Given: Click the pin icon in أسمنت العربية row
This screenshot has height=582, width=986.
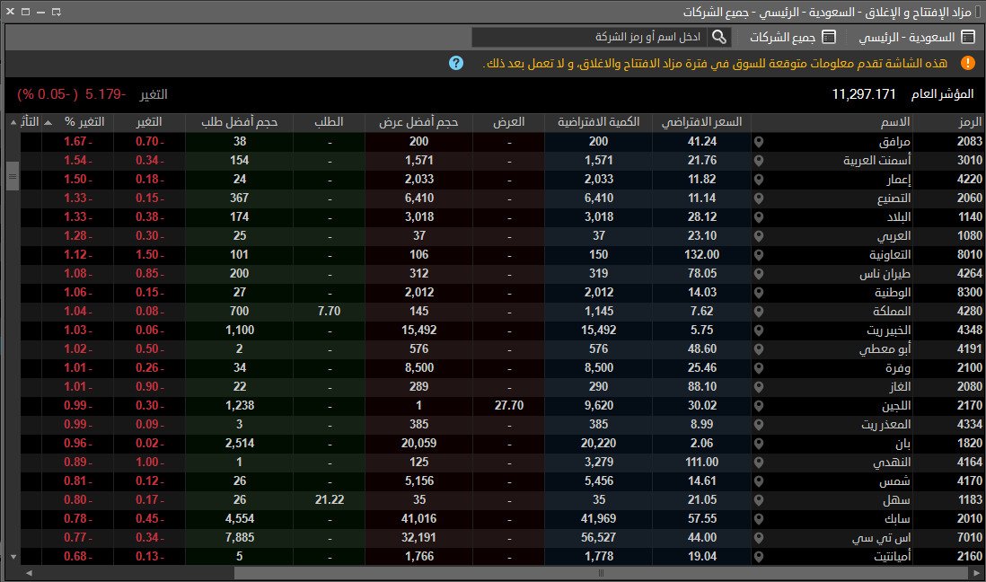Looking at the screenshot, I should tap(759, 161).
